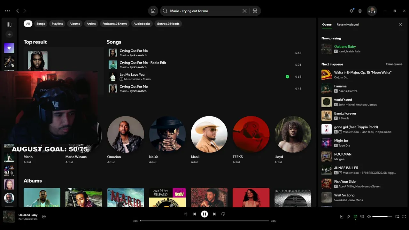Open the Omarion artist card
Viewport: 409px width, 230px height.
(126, 140)
